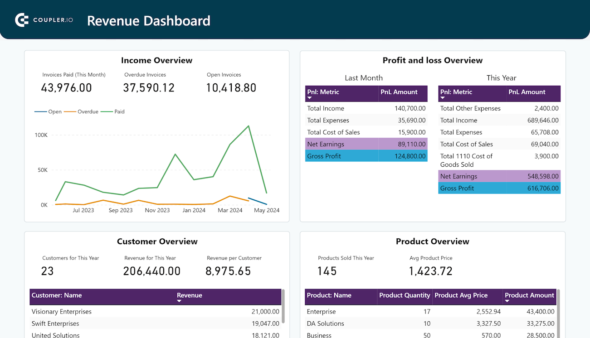
Task: Click the 140,700.00 amount cell
Action: tap(410, 108)
